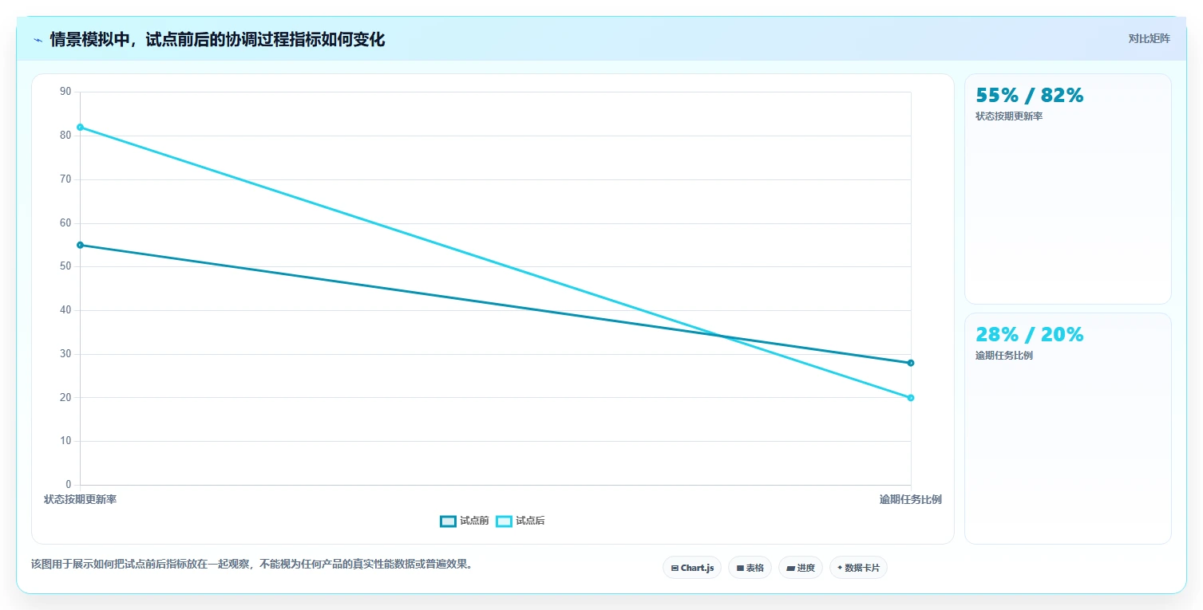Click the 试点前 data point at 55
The width and height of the screenshot is (1203, 610).
80,245
